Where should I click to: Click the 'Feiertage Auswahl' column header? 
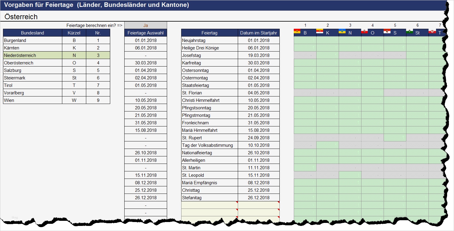click(x=146, y=33)
